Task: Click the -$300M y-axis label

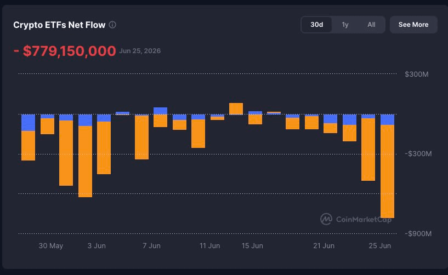Action: pos(418,153)
